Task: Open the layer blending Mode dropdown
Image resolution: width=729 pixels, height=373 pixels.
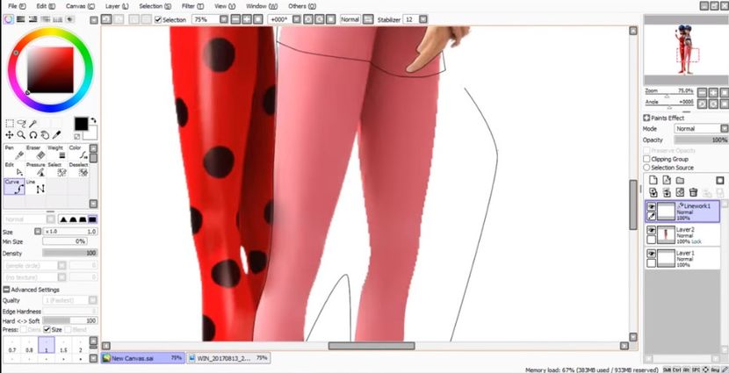Action: coord(724,128)
